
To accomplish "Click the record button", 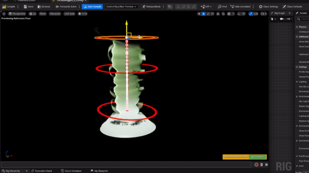I will click(x=256, y=165).
